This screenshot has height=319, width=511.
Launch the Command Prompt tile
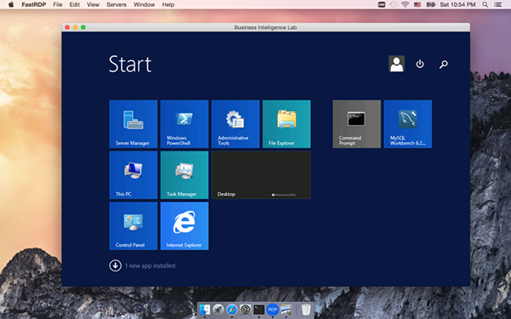pyautogui.click(x=357, y=124)
